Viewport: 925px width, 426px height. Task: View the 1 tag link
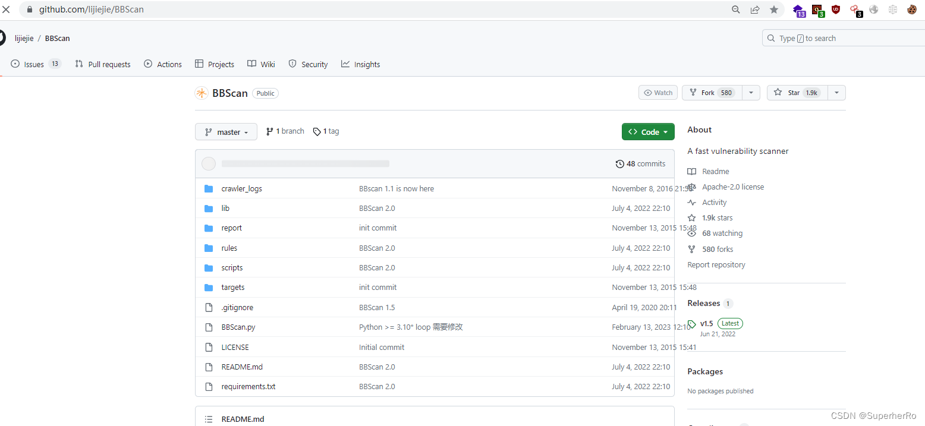[326, 131]
